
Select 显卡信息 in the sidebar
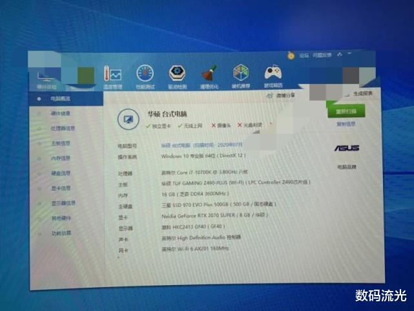click(61, 188)
